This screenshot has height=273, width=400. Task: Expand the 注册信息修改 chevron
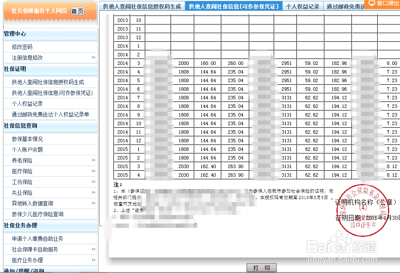93,58
